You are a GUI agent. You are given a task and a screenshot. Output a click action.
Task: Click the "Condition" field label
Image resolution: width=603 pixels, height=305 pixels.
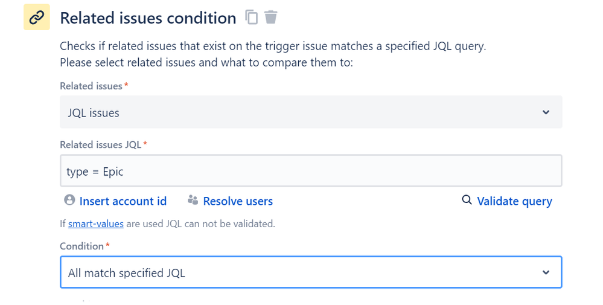point(81,246)
